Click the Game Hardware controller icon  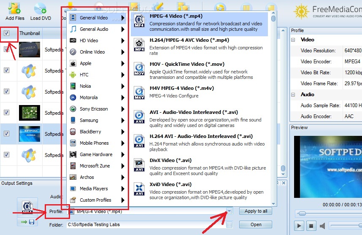[73, 154]
